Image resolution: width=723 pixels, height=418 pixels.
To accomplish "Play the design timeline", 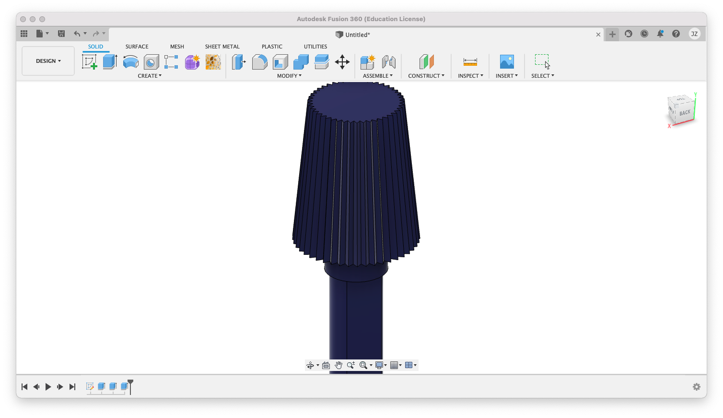I will click(48, 387).
